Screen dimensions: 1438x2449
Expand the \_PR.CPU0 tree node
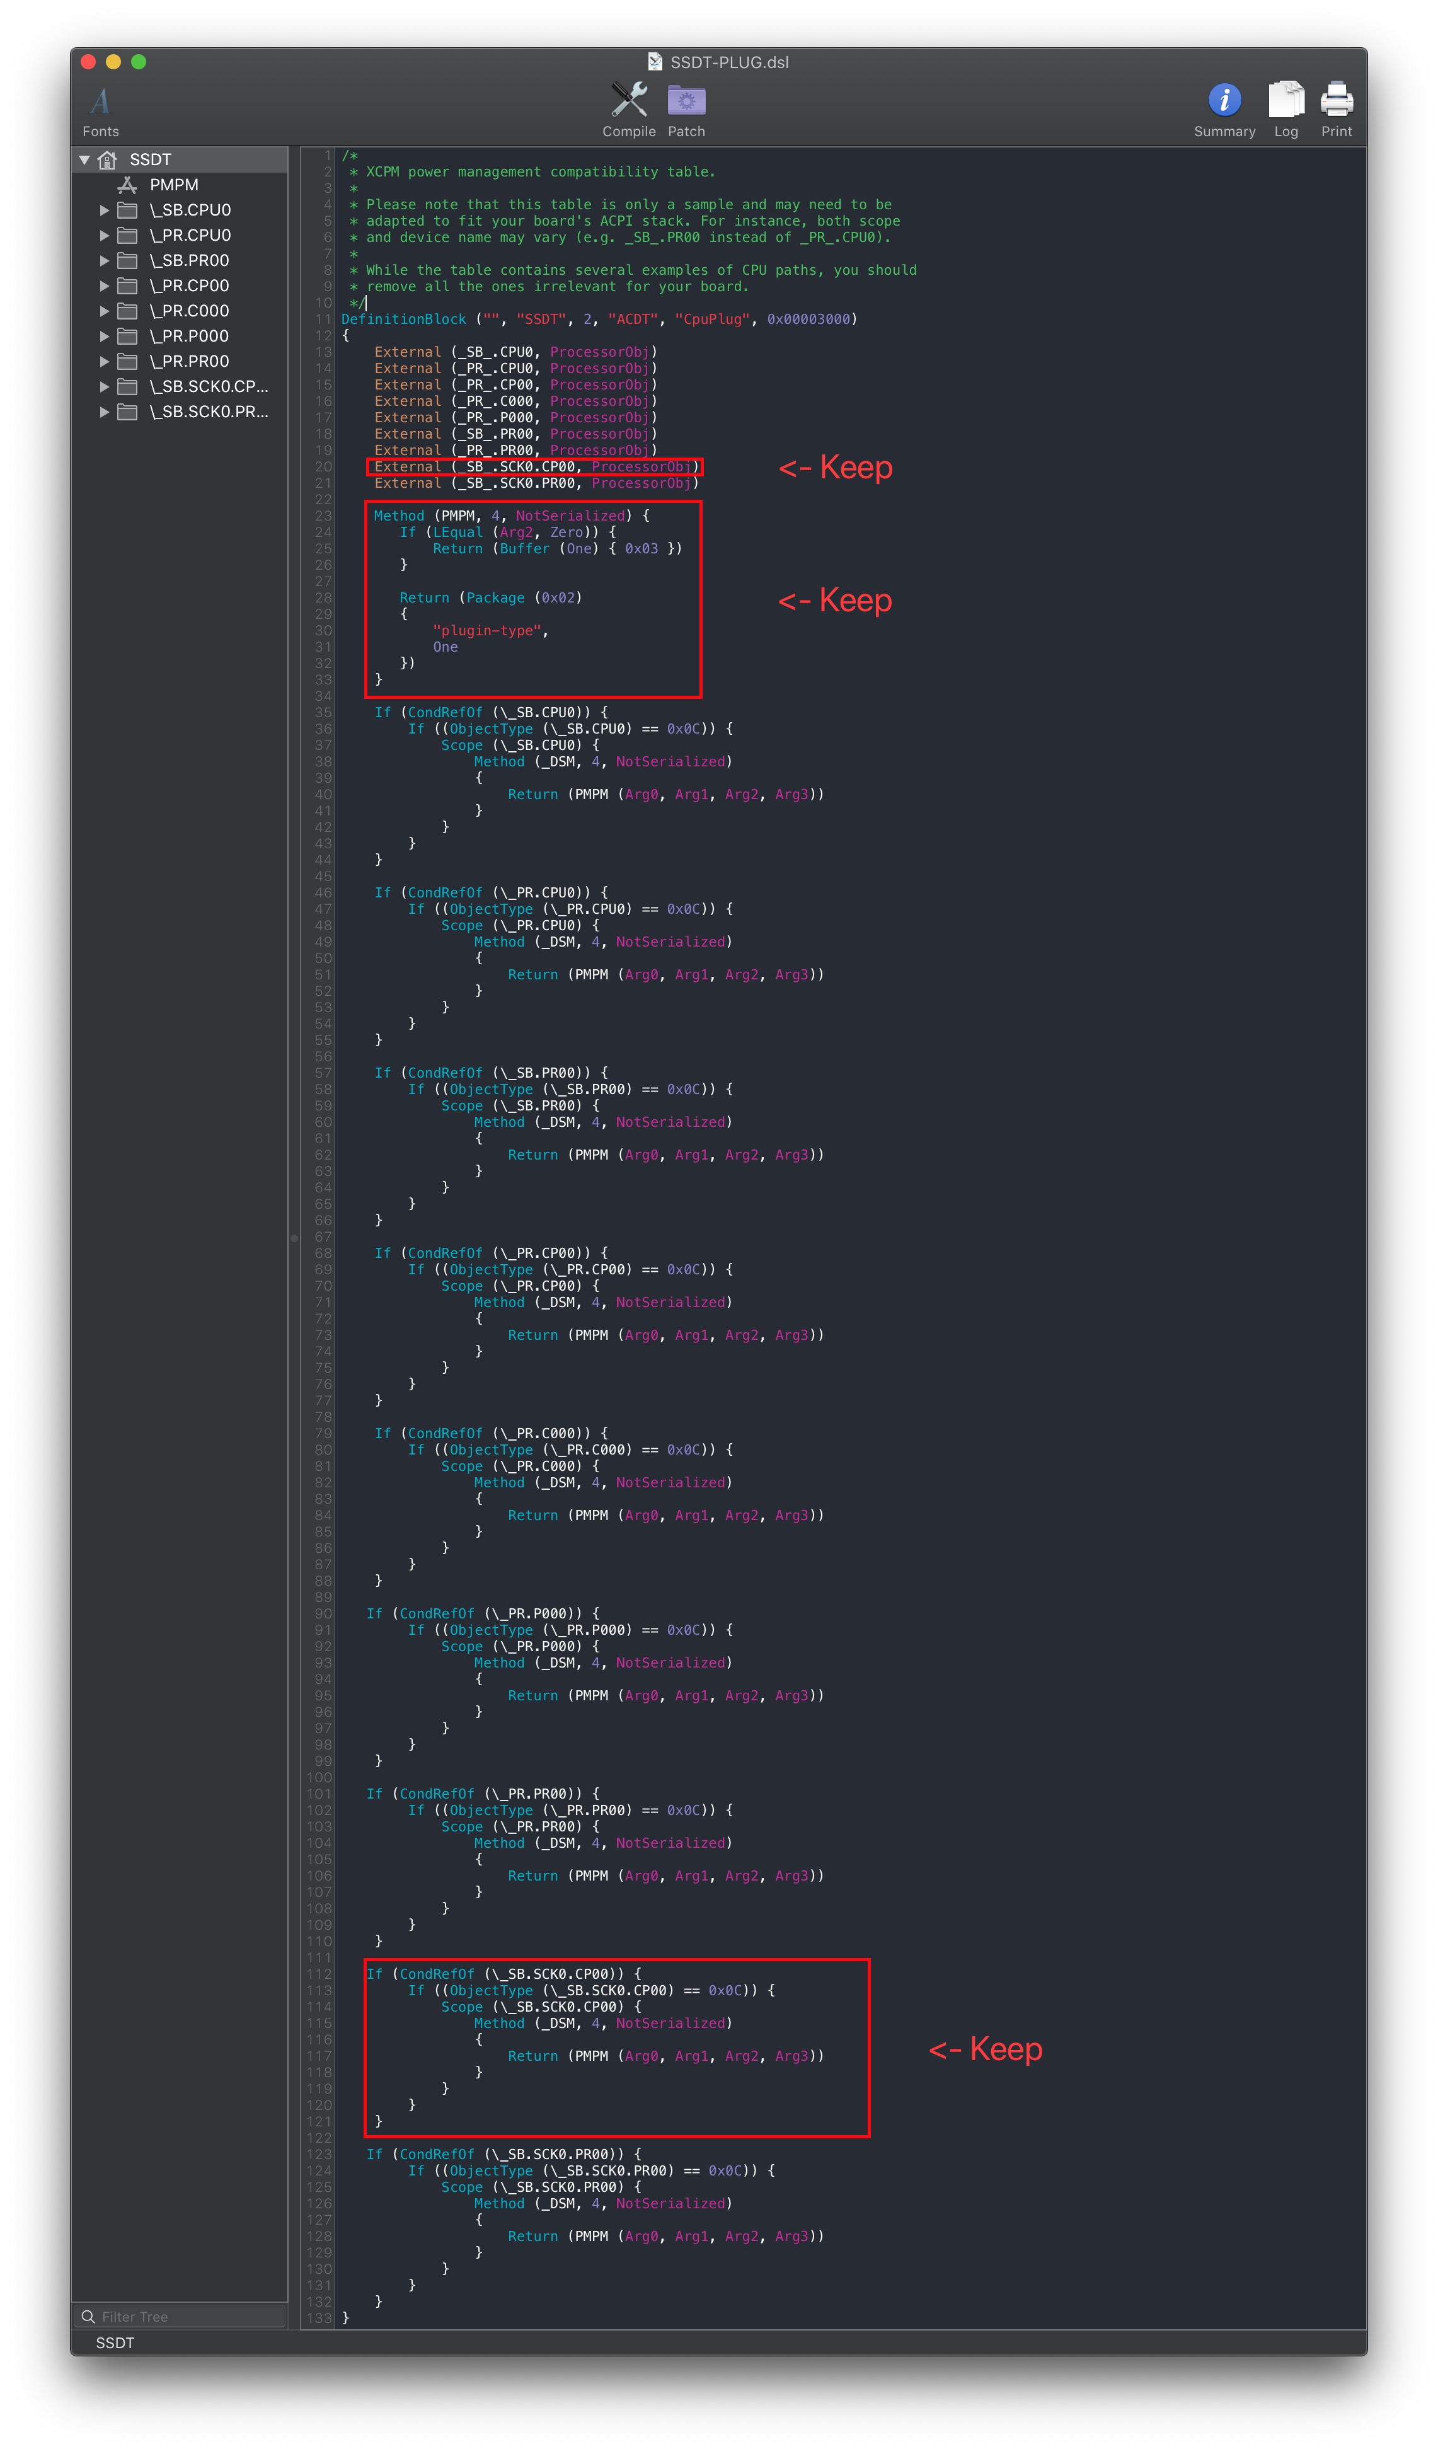point(104,235)
